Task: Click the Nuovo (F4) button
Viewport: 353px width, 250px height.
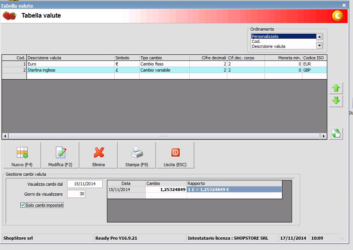Action: [22, 155]
